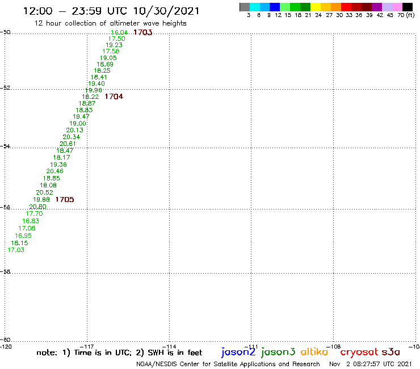Screen dimensions: 420x369
Task: Click the wave height value 18.87
Action: pos(87,103)
